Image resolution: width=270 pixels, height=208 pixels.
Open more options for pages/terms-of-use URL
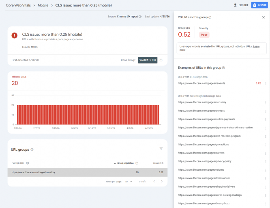point(266,179)
